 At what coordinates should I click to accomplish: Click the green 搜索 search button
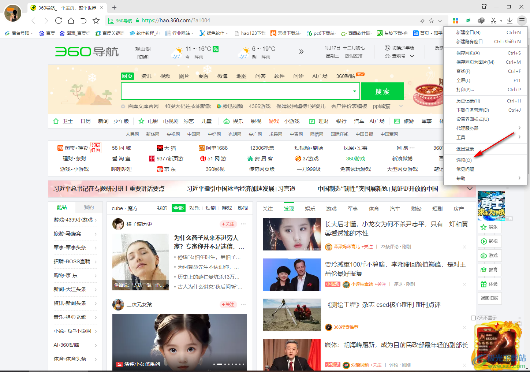pos(382,91)
